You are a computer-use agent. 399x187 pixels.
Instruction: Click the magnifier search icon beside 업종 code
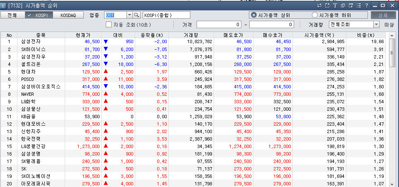point(137,15)
